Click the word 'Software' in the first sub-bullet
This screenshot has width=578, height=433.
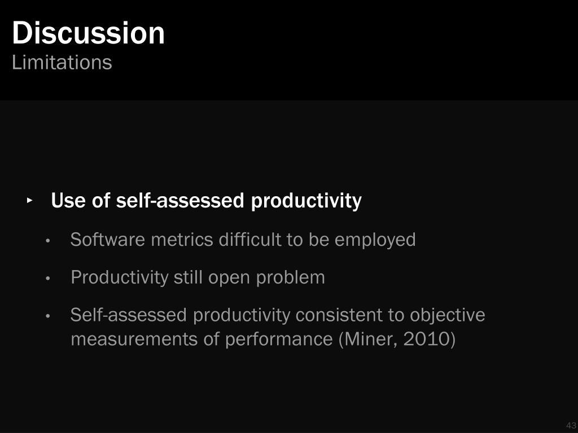[108, 240]
